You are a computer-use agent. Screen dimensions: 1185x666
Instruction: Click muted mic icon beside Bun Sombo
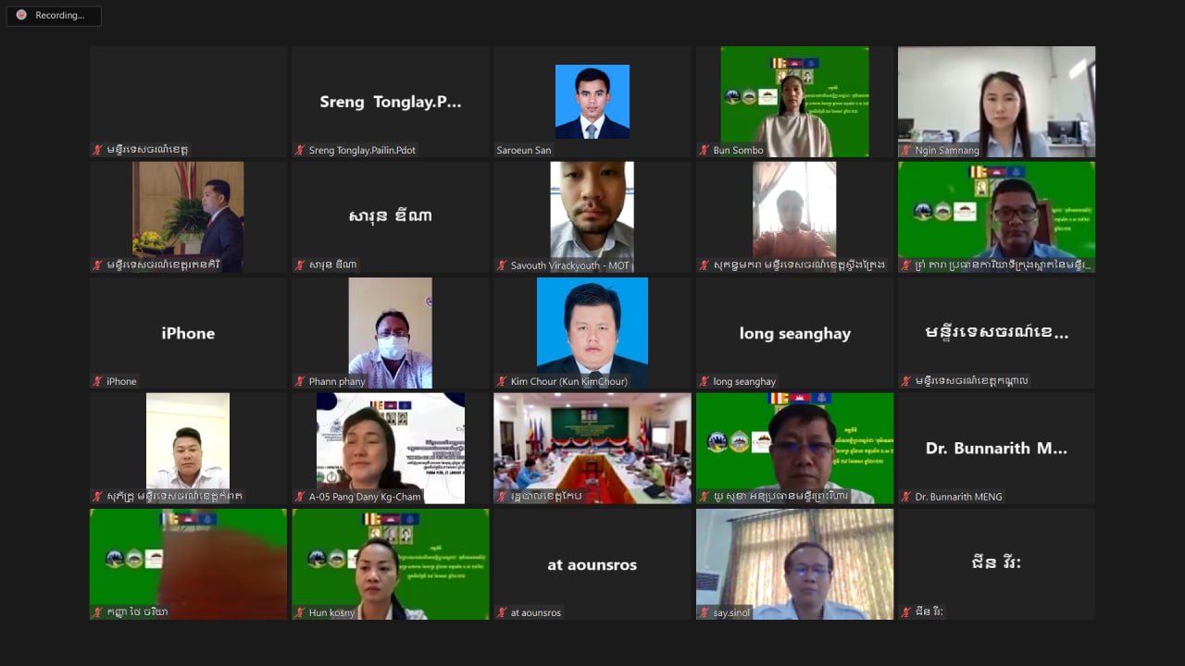click(705, 150)
